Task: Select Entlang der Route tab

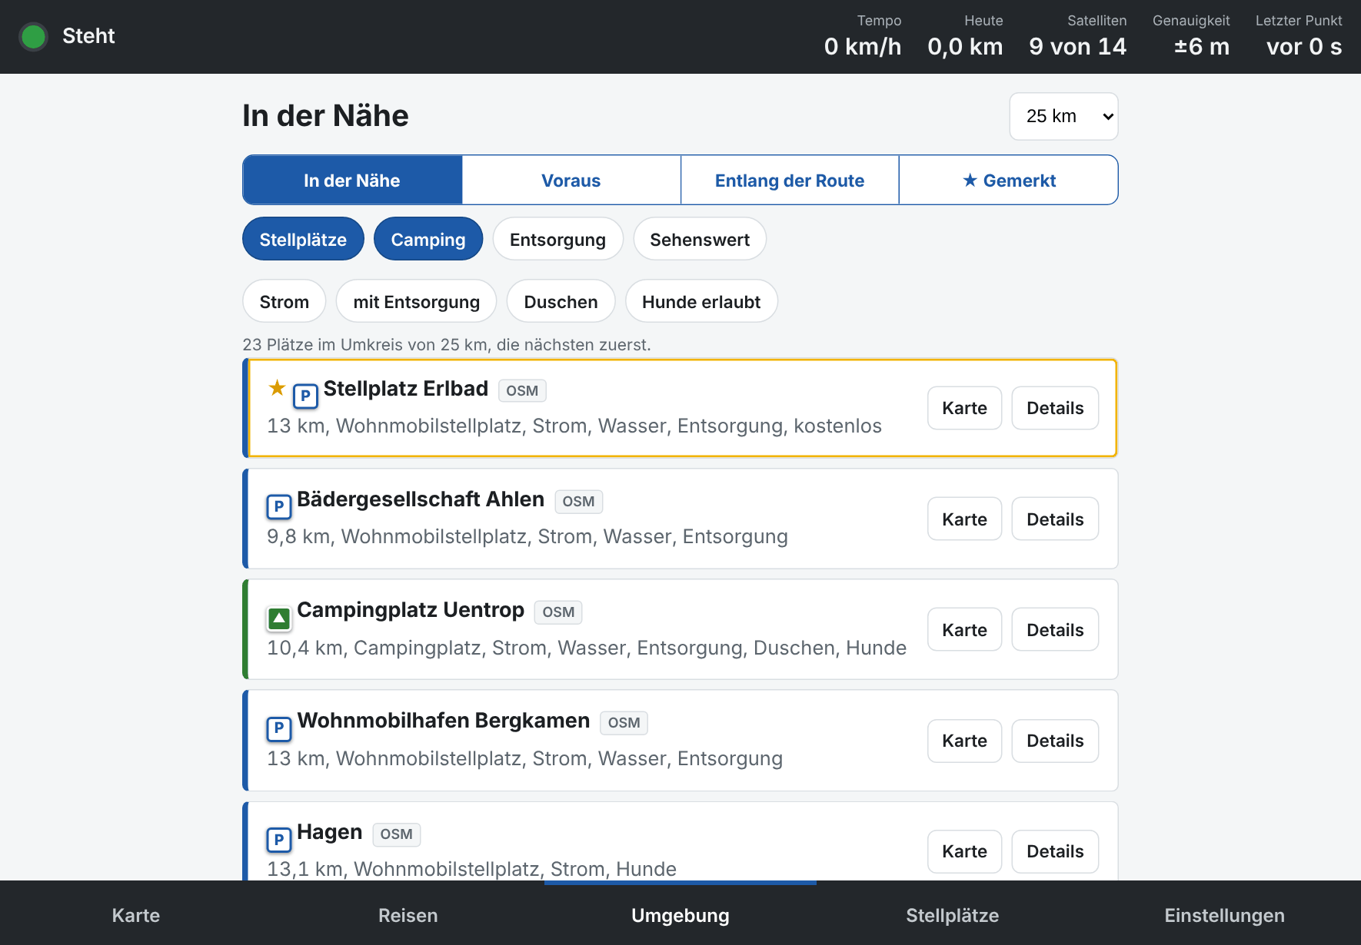Action: 790,181
